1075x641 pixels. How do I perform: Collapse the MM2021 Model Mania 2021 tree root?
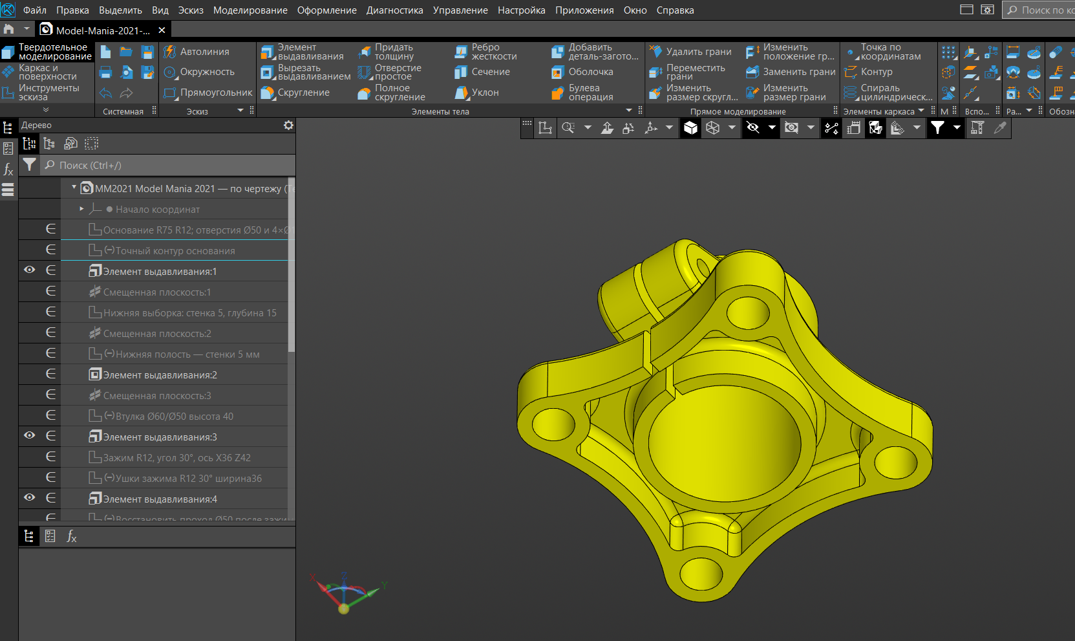coord(74,188)
